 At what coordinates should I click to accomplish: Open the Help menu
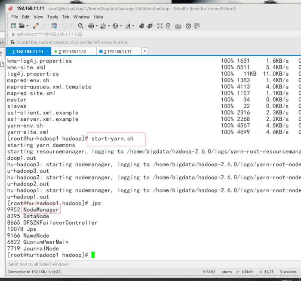[x=98, y=17]
